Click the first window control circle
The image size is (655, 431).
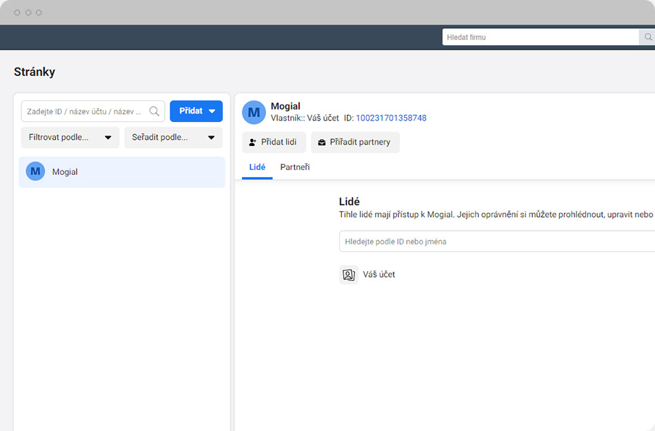17,12
